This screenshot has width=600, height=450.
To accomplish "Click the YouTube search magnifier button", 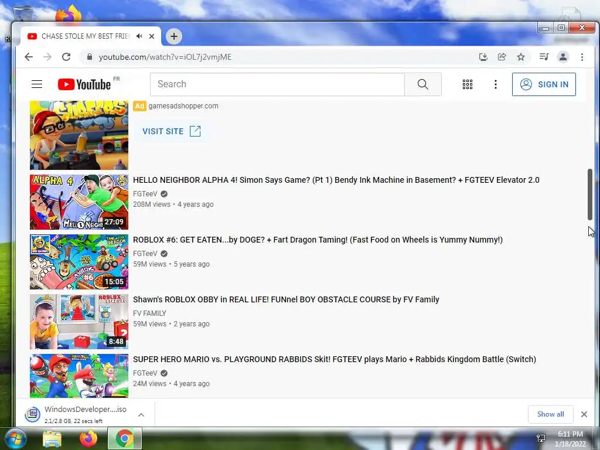I will 423,84.
